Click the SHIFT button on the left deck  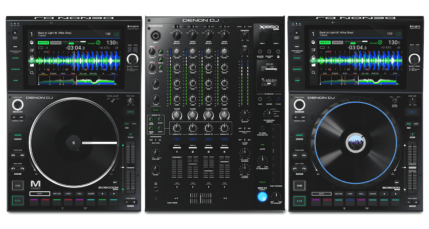[40, 194]
